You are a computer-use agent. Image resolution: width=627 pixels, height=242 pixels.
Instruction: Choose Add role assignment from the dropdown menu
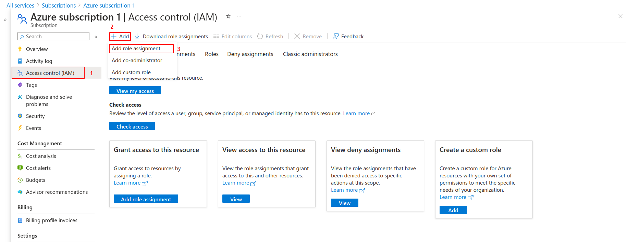(x=141, y=49)
